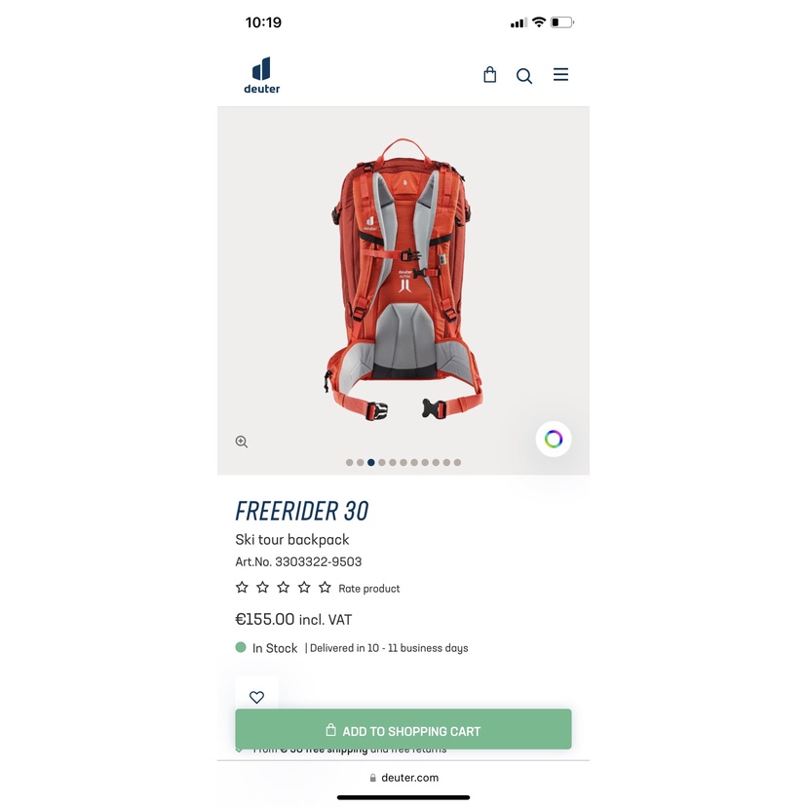The width and height of the screenshot is (807, 807).
Task: Select the third star rating
Action: [283, 588]
